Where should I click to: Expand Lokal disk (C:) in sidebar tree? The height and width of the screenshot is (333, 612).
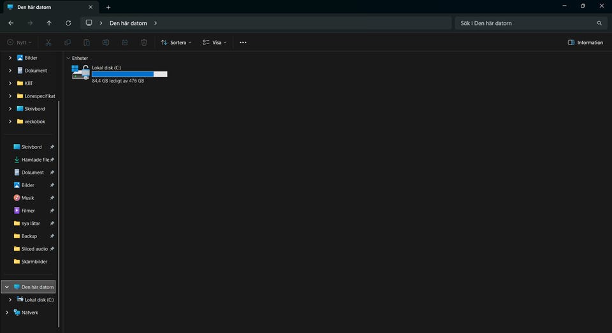[10, 300]
